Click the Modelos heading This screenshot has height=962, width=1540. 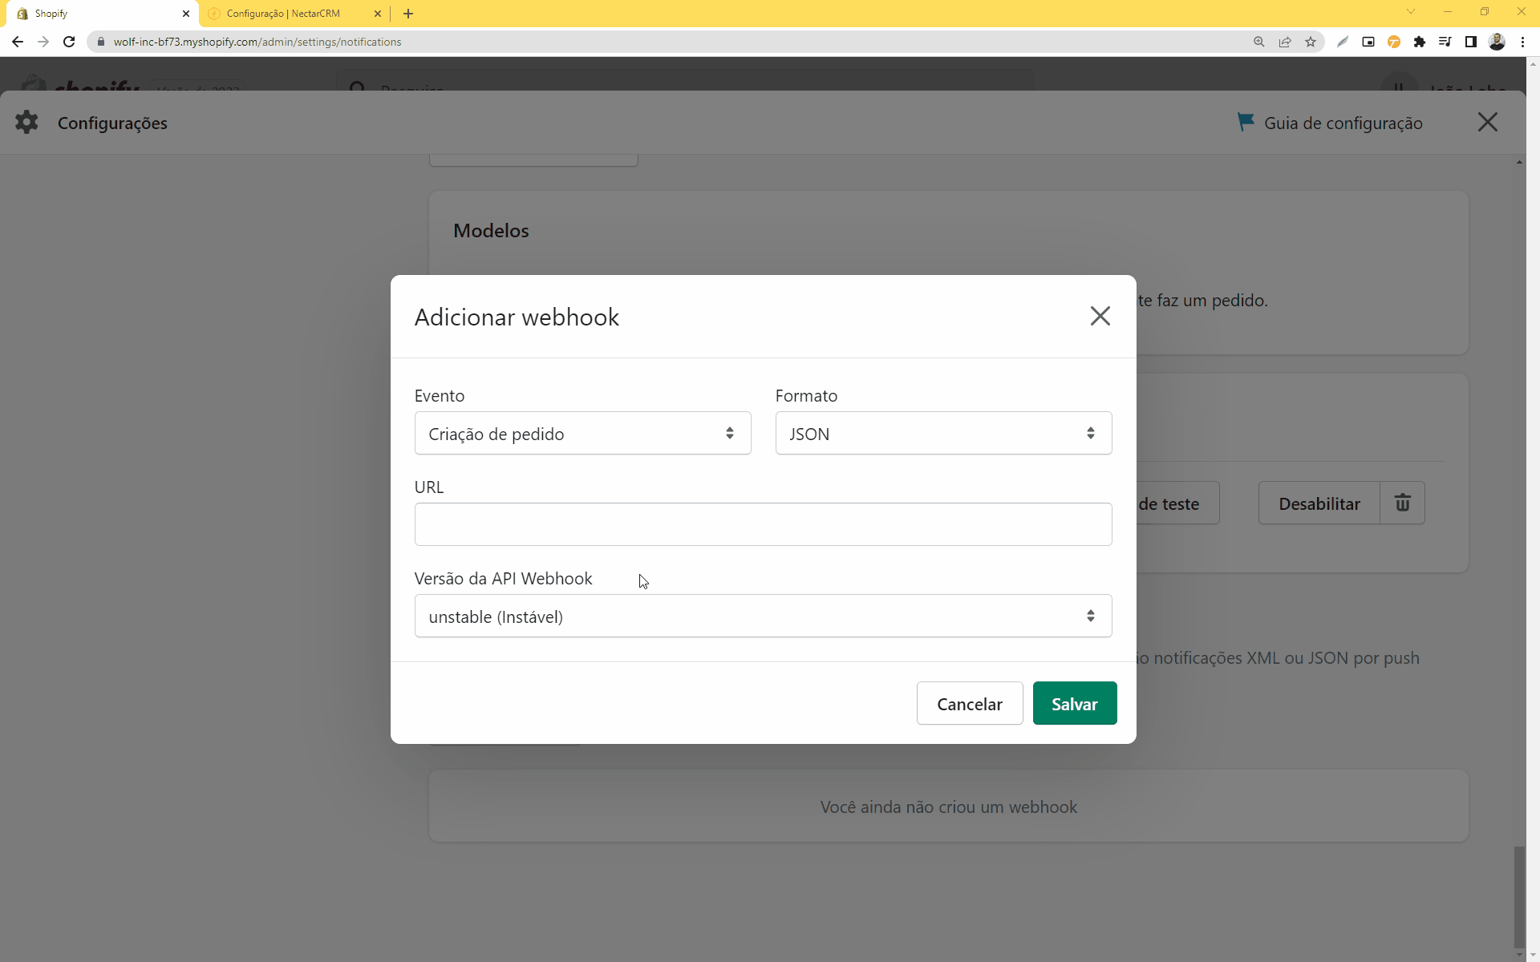(491, 231)
